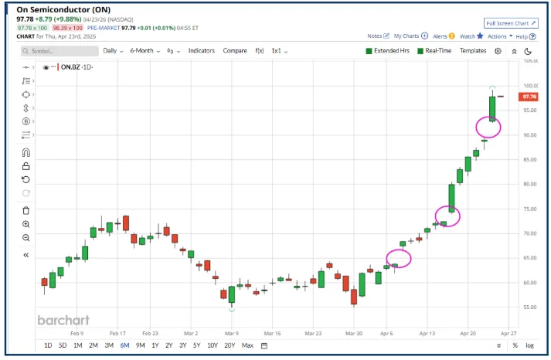Viewport: 551px width, 360px height.
Task: Delete drawings with the trash icon
Action: point(26,211)
